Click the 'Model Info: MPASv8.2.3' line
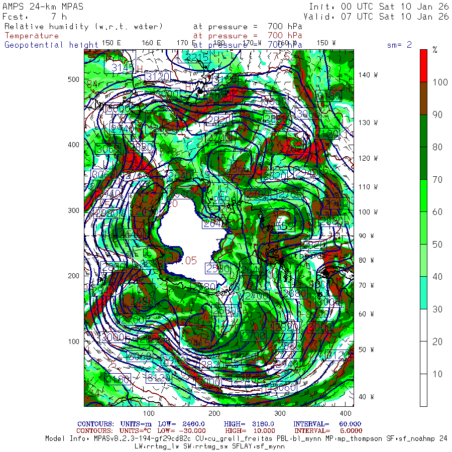Viewport: 452px width, 452px height. tap(247, 439)
